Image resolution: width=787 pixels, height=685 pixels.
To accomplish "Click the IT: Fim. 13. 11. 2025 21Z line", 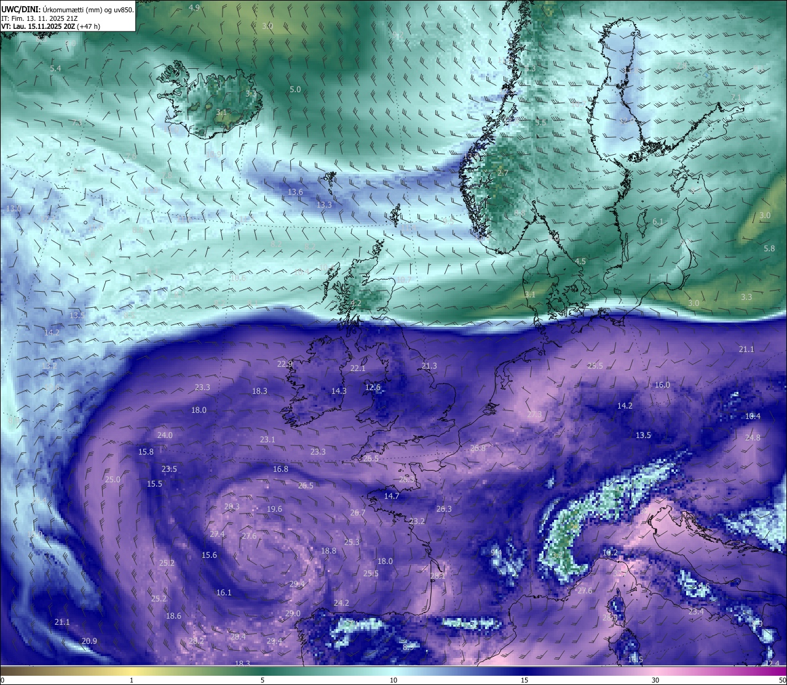I will [x=39, y=18].
